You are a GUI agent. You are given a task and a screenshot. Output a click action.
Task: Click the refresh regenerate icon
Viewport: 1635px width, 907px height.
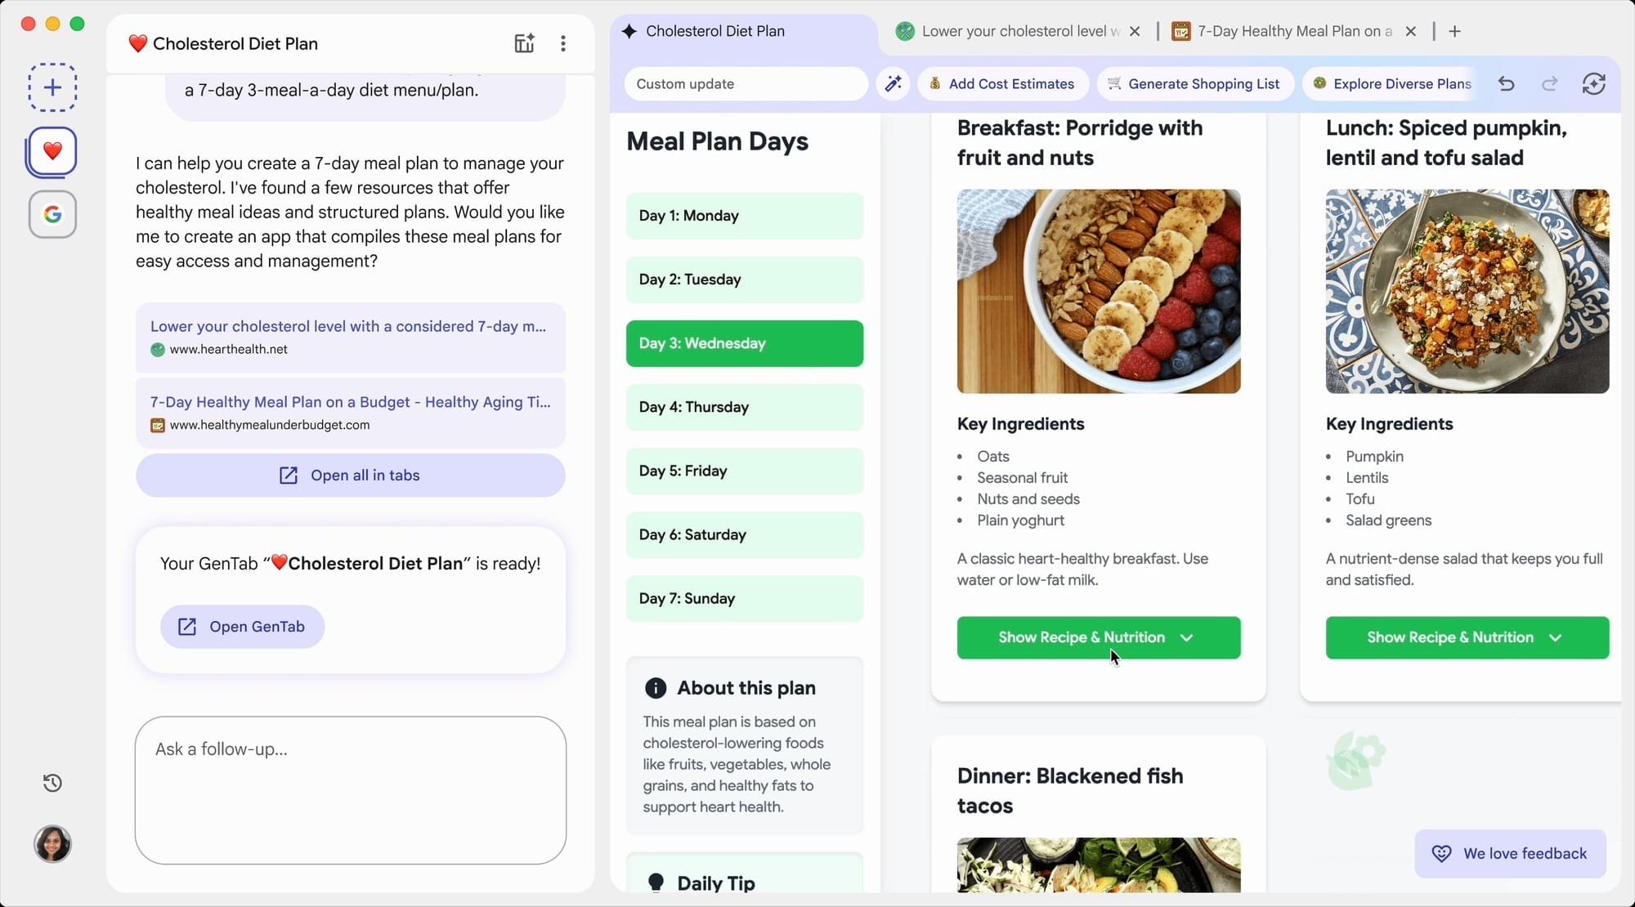point(1593,83)
